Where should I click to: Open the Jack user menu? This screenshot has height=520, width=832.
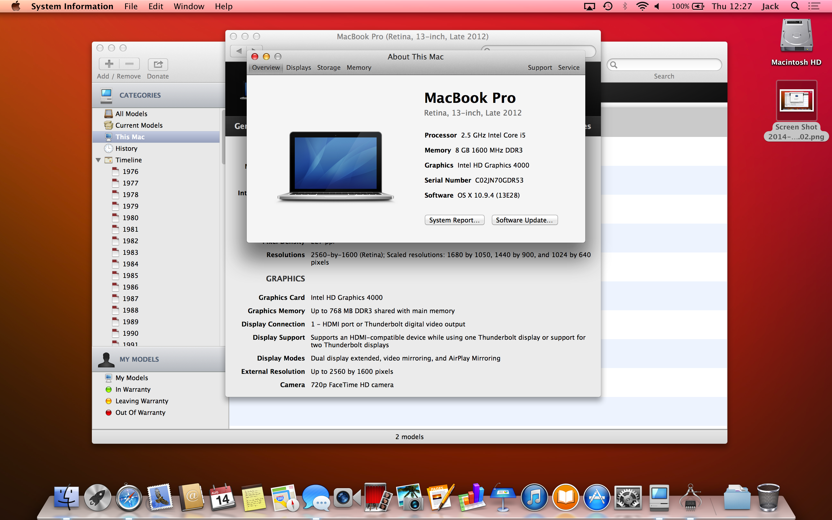[x=770, y=7]
